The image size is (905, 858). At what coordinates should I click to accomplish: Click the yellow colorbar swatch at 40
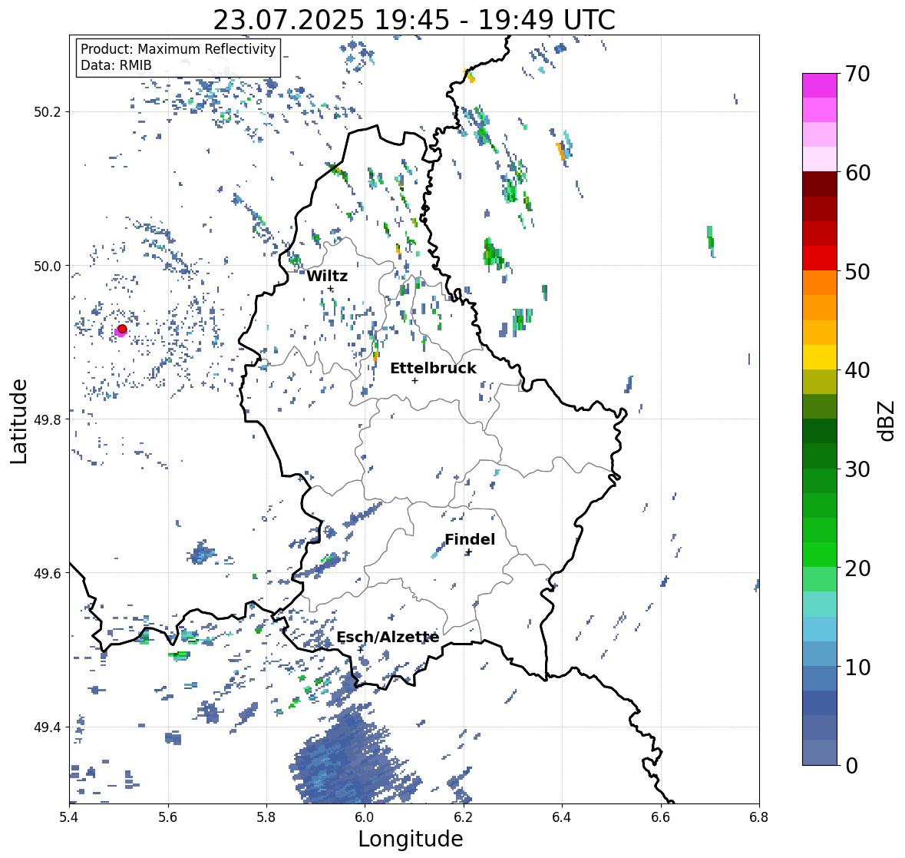[820, 357]
